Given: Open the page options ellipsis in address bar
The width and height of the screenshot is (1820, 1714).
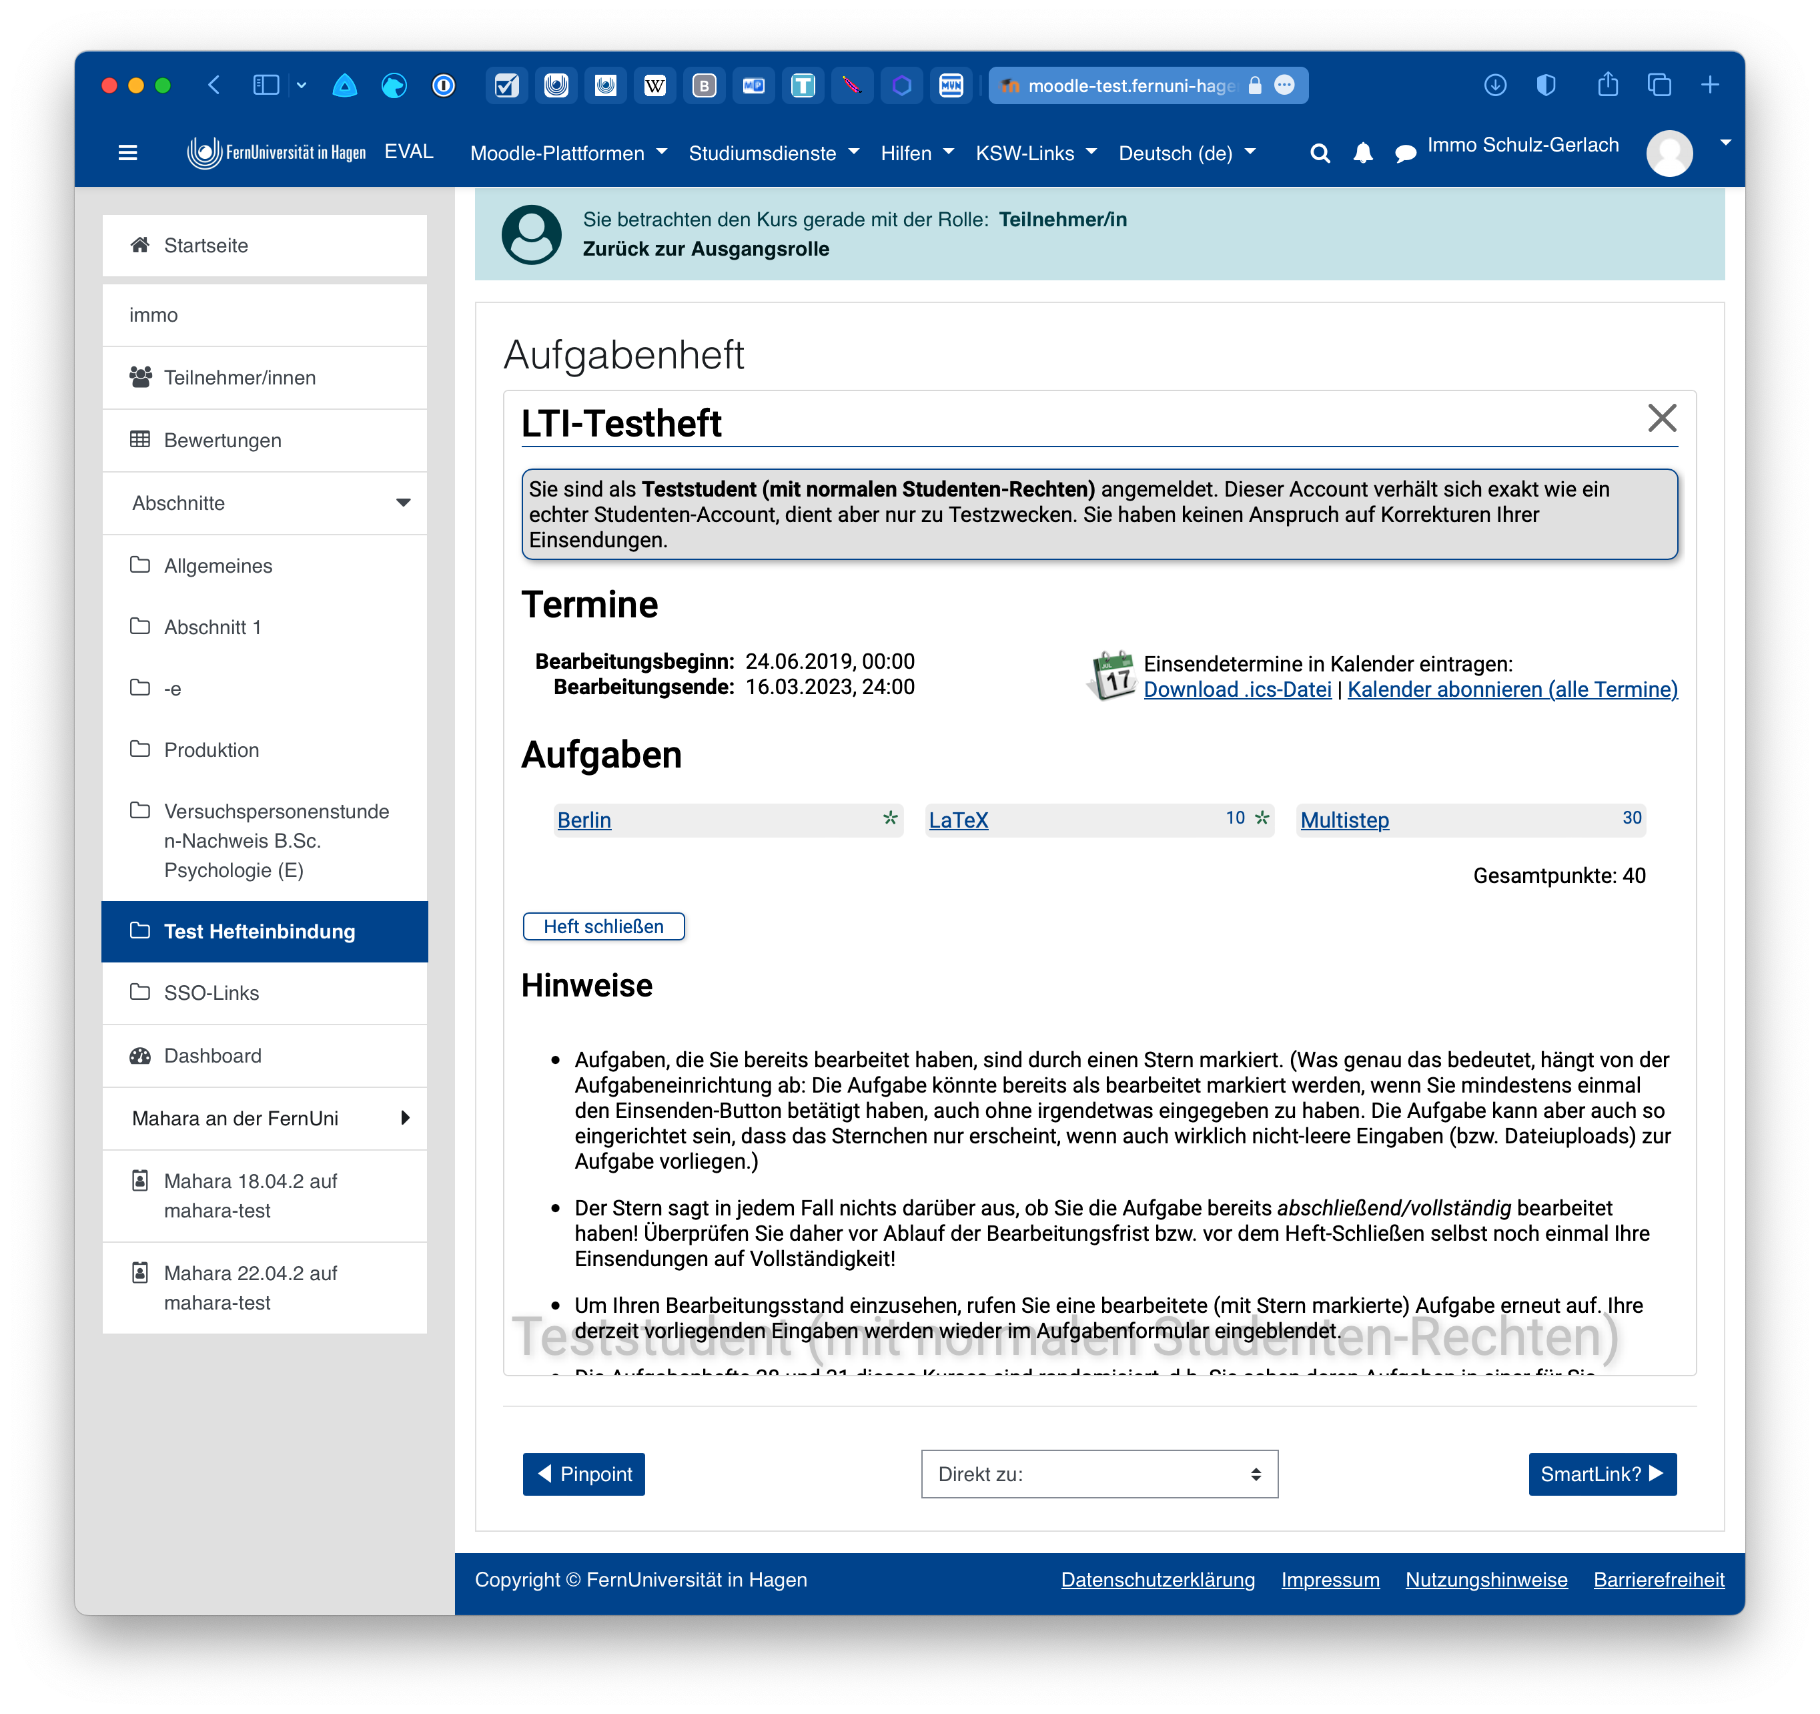Looking at the screenshot, I should tap(1286, 85).
